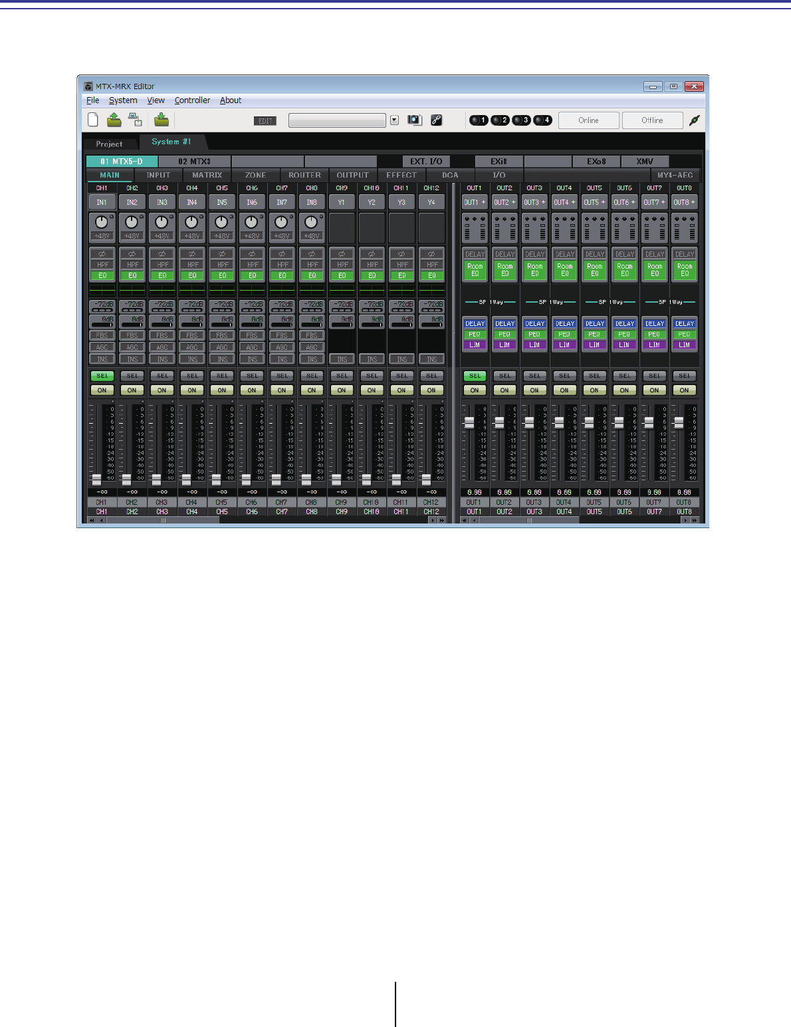This screenshot has width=791, height=1027.
Task: Click the CH1 input fader
Action: (96, 479)
